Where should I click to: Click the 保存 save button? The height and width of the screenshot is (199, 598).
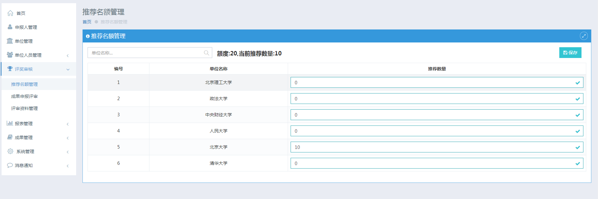coord(570,53)
